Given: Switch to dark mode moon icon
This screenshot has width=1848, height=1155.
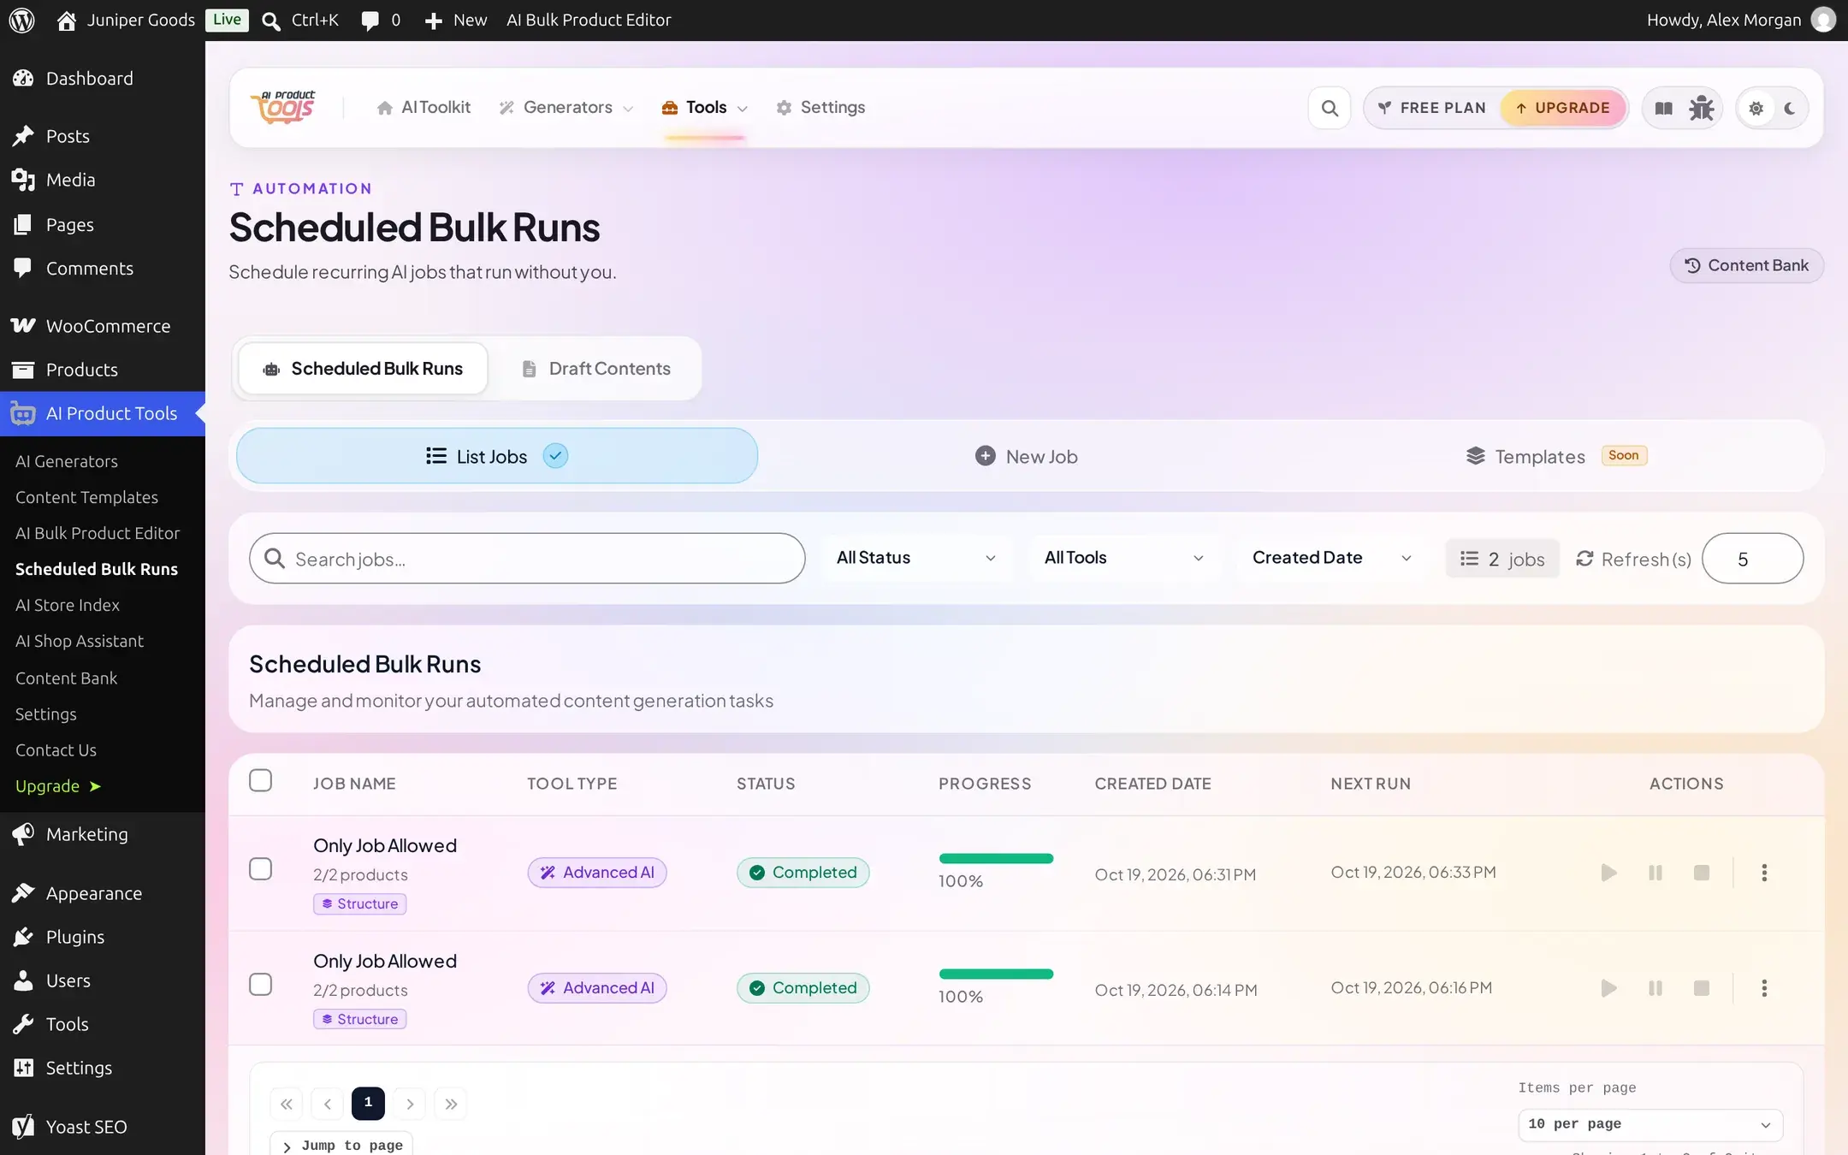Looking at the screenshot, I should point(1790,109).
